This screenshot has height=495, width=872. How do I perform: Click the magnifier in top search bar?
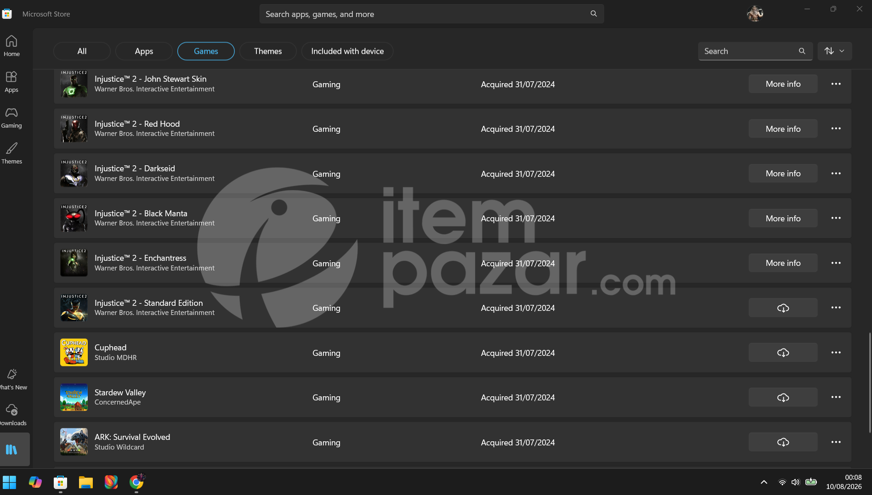pos(594,14)
